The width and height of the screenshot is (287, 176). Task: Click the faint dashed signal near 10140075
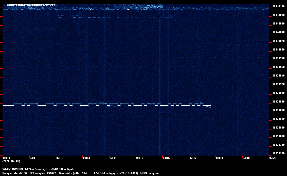pyautogui.click(x=101, y=17)
